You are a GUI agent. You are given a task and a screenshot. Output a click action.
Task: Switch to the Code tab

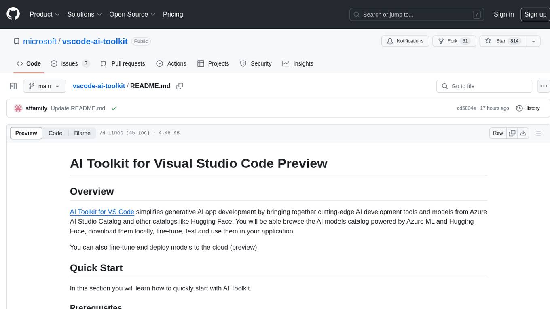coord(28,63)
